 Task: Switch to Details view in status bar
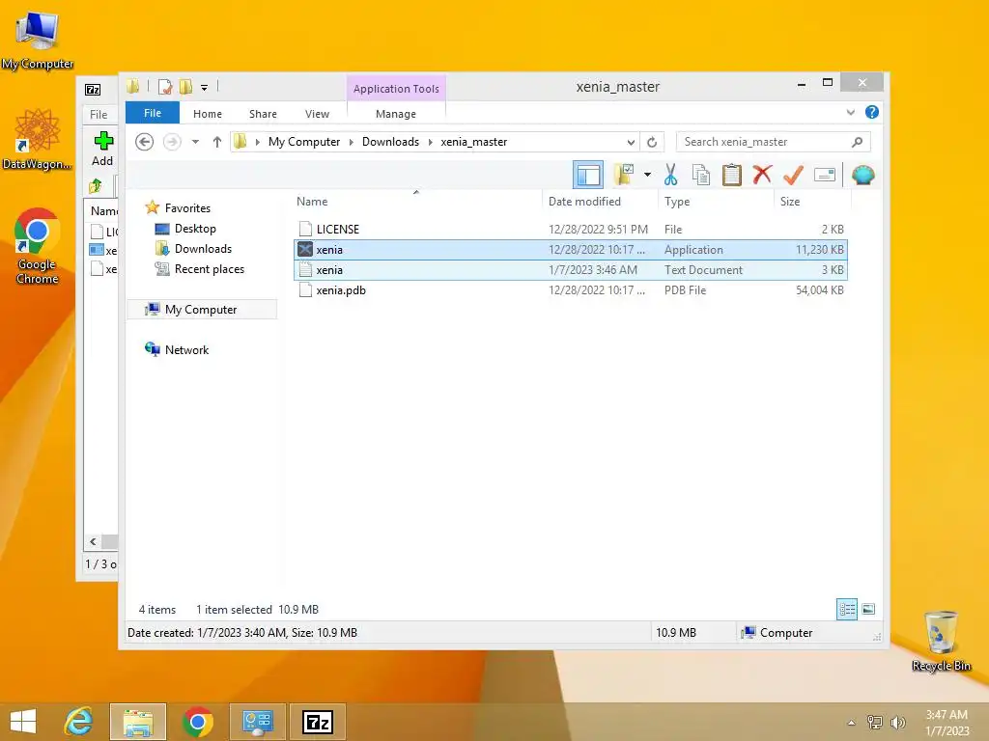click(846, 609)
